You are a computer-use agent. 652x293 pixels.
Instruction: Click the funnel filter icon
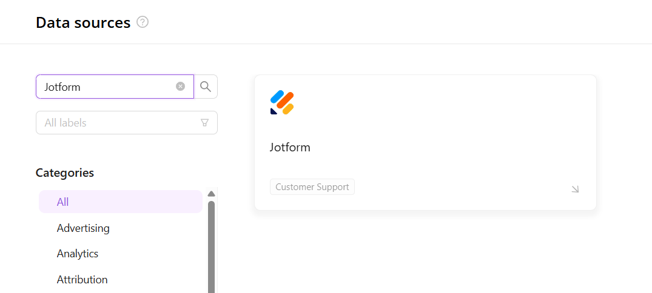[204, 123]
